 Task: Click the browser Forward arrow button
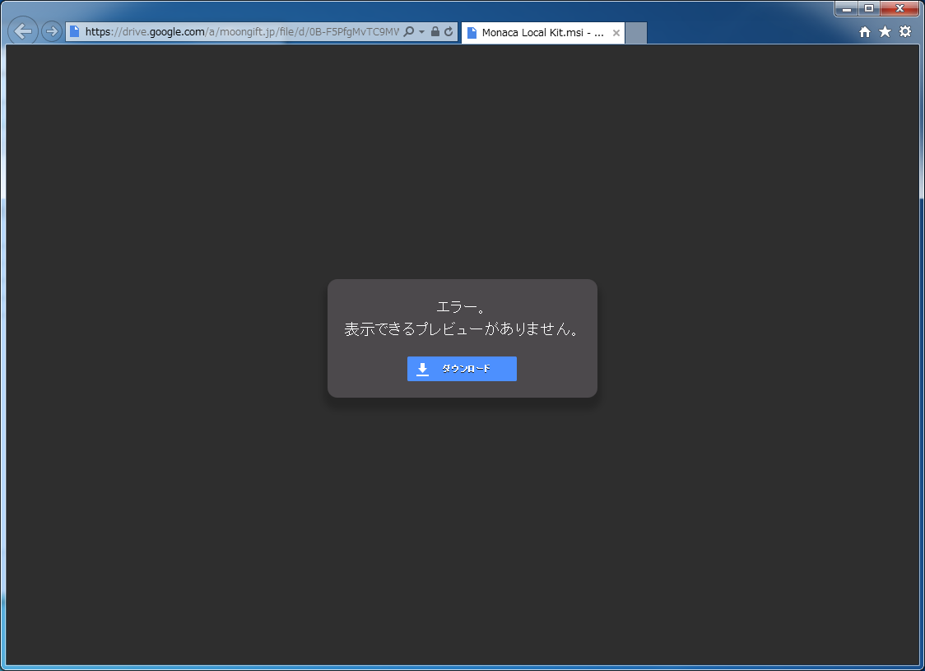coord(51,32)
